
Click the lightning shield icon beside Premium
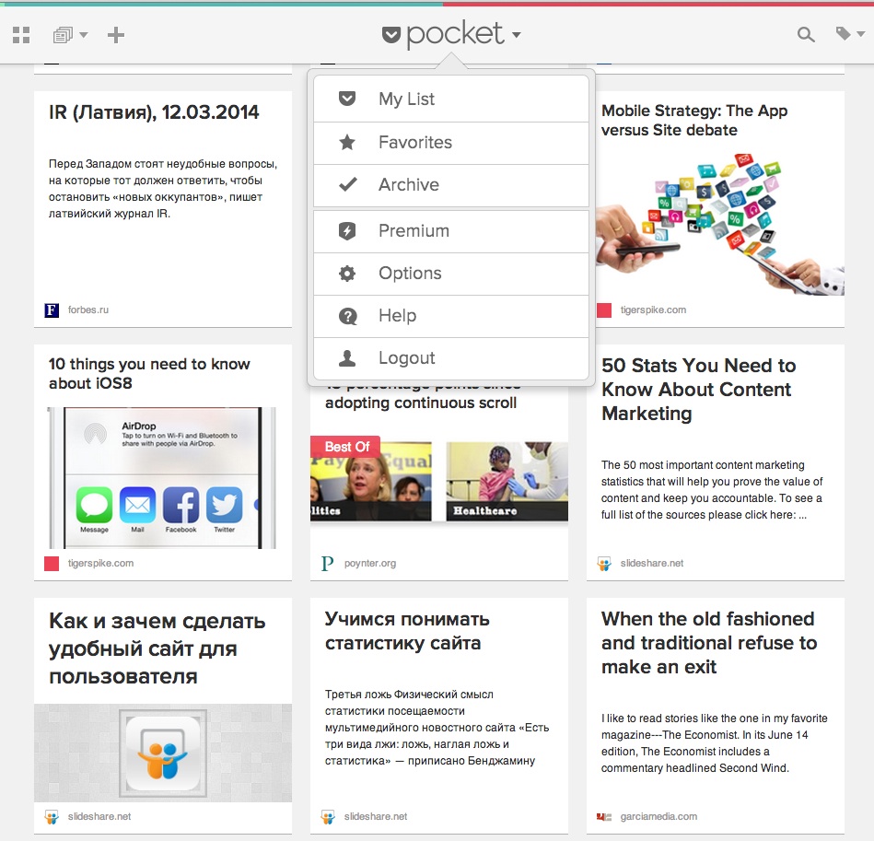pos(347,230)
